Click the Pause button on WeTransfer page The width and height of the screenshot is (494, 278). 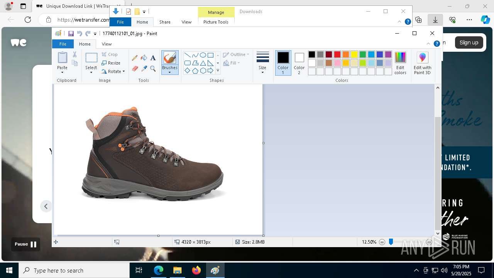tap(25, 244)
